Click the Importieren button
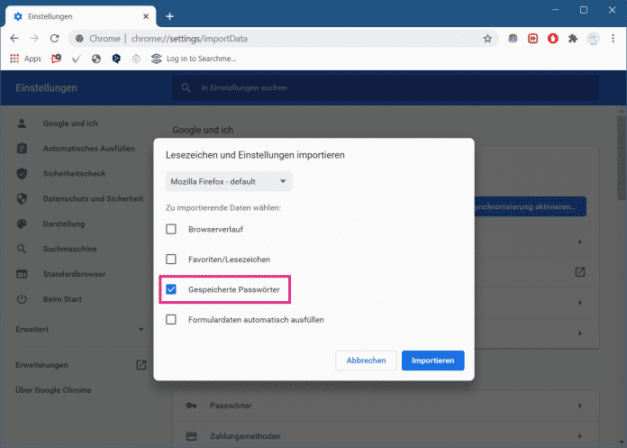The width and height of the screenshot is (627, 448). [x=432, y=361]
